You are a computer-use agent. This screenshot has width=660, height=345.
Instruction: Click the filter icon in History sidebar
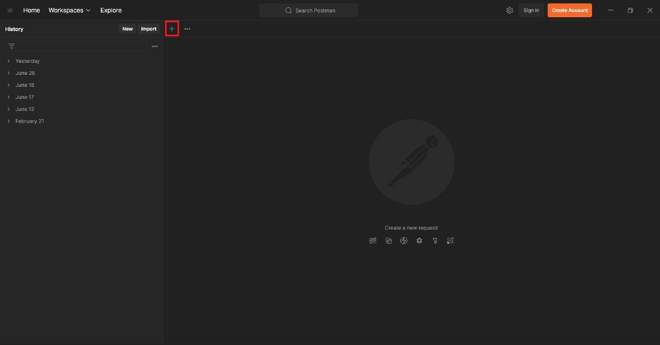[x=12, y=46]
